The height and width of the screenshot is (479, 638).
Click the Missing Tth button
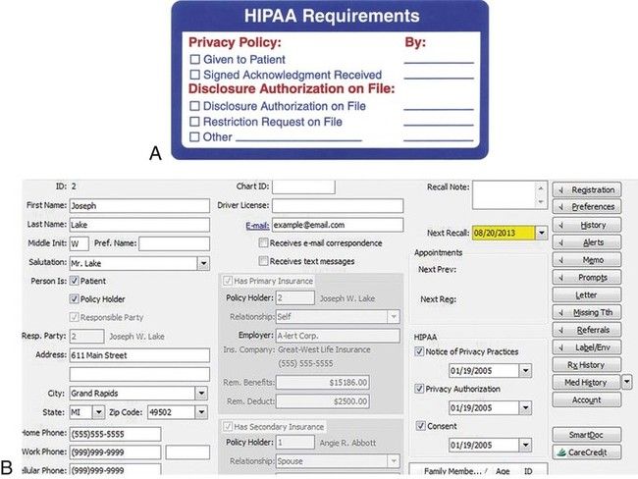point(586,312)
